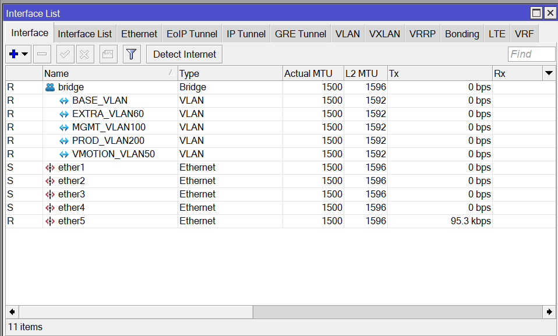Open the Filter funnel button
The width and height of the screenshot is (558, 336).
pyautogui.click(x=132, y=54)
